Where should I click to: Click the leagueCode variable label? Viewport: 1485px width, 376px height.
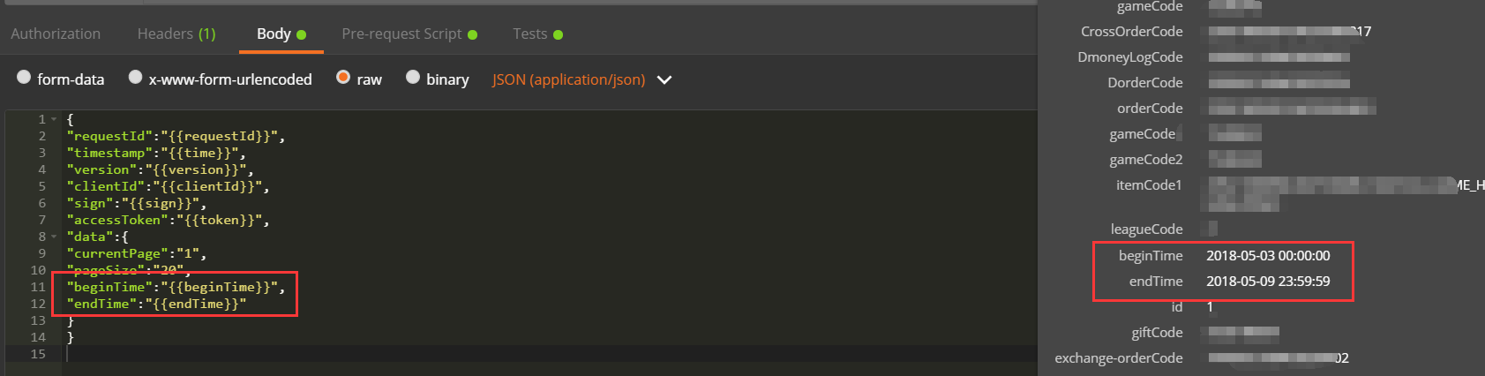[1146, 229]
